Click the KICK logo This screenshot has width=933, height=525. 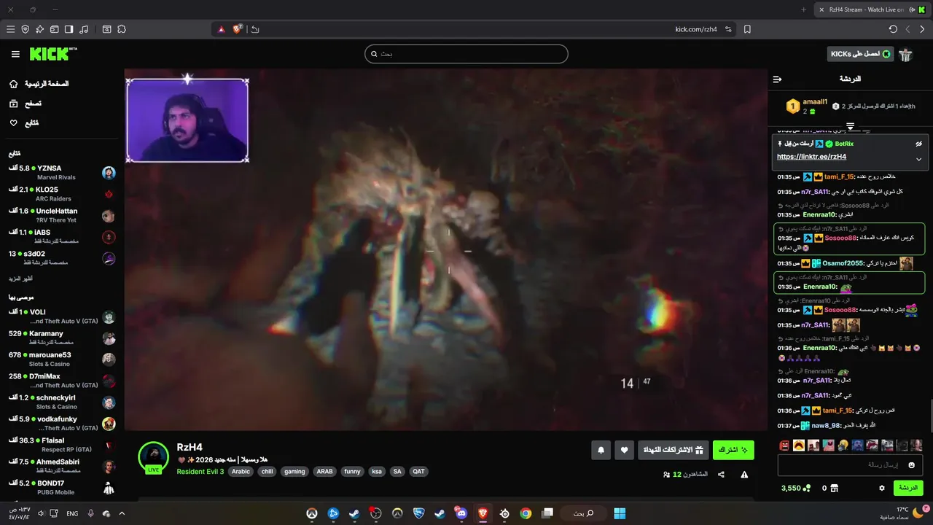[52, 54]
